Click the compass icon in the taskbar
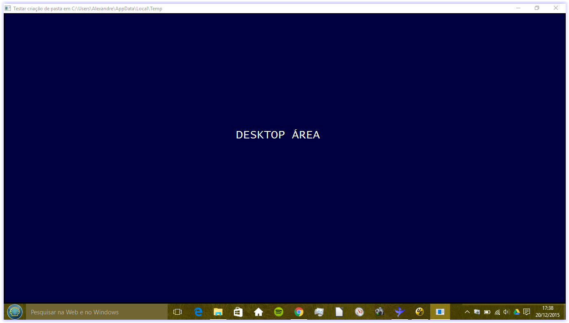Viewport: 569px width, 323px height. pyautogui.click(x=359, y=312)
